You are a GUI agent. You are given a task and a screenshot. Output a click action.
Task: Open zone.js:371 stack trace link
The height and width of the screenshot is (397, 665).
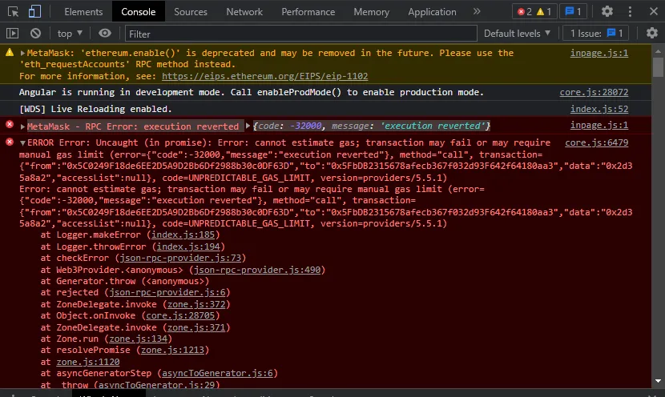tap(196, 327)
